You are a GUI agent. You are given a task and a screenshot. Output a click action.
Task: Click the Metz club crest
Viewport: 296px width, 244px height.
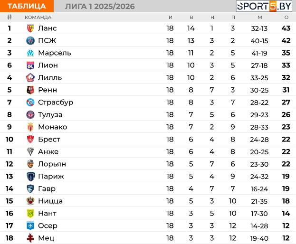click(x=30, y=238)
